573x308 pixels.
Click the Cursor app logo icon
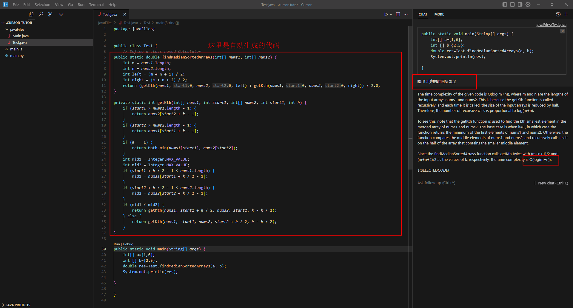pyautogui.click(x=5, y=4)
